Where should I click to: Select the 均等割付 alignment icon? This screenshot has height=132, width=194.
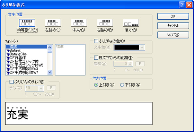[x=27, y=23]
